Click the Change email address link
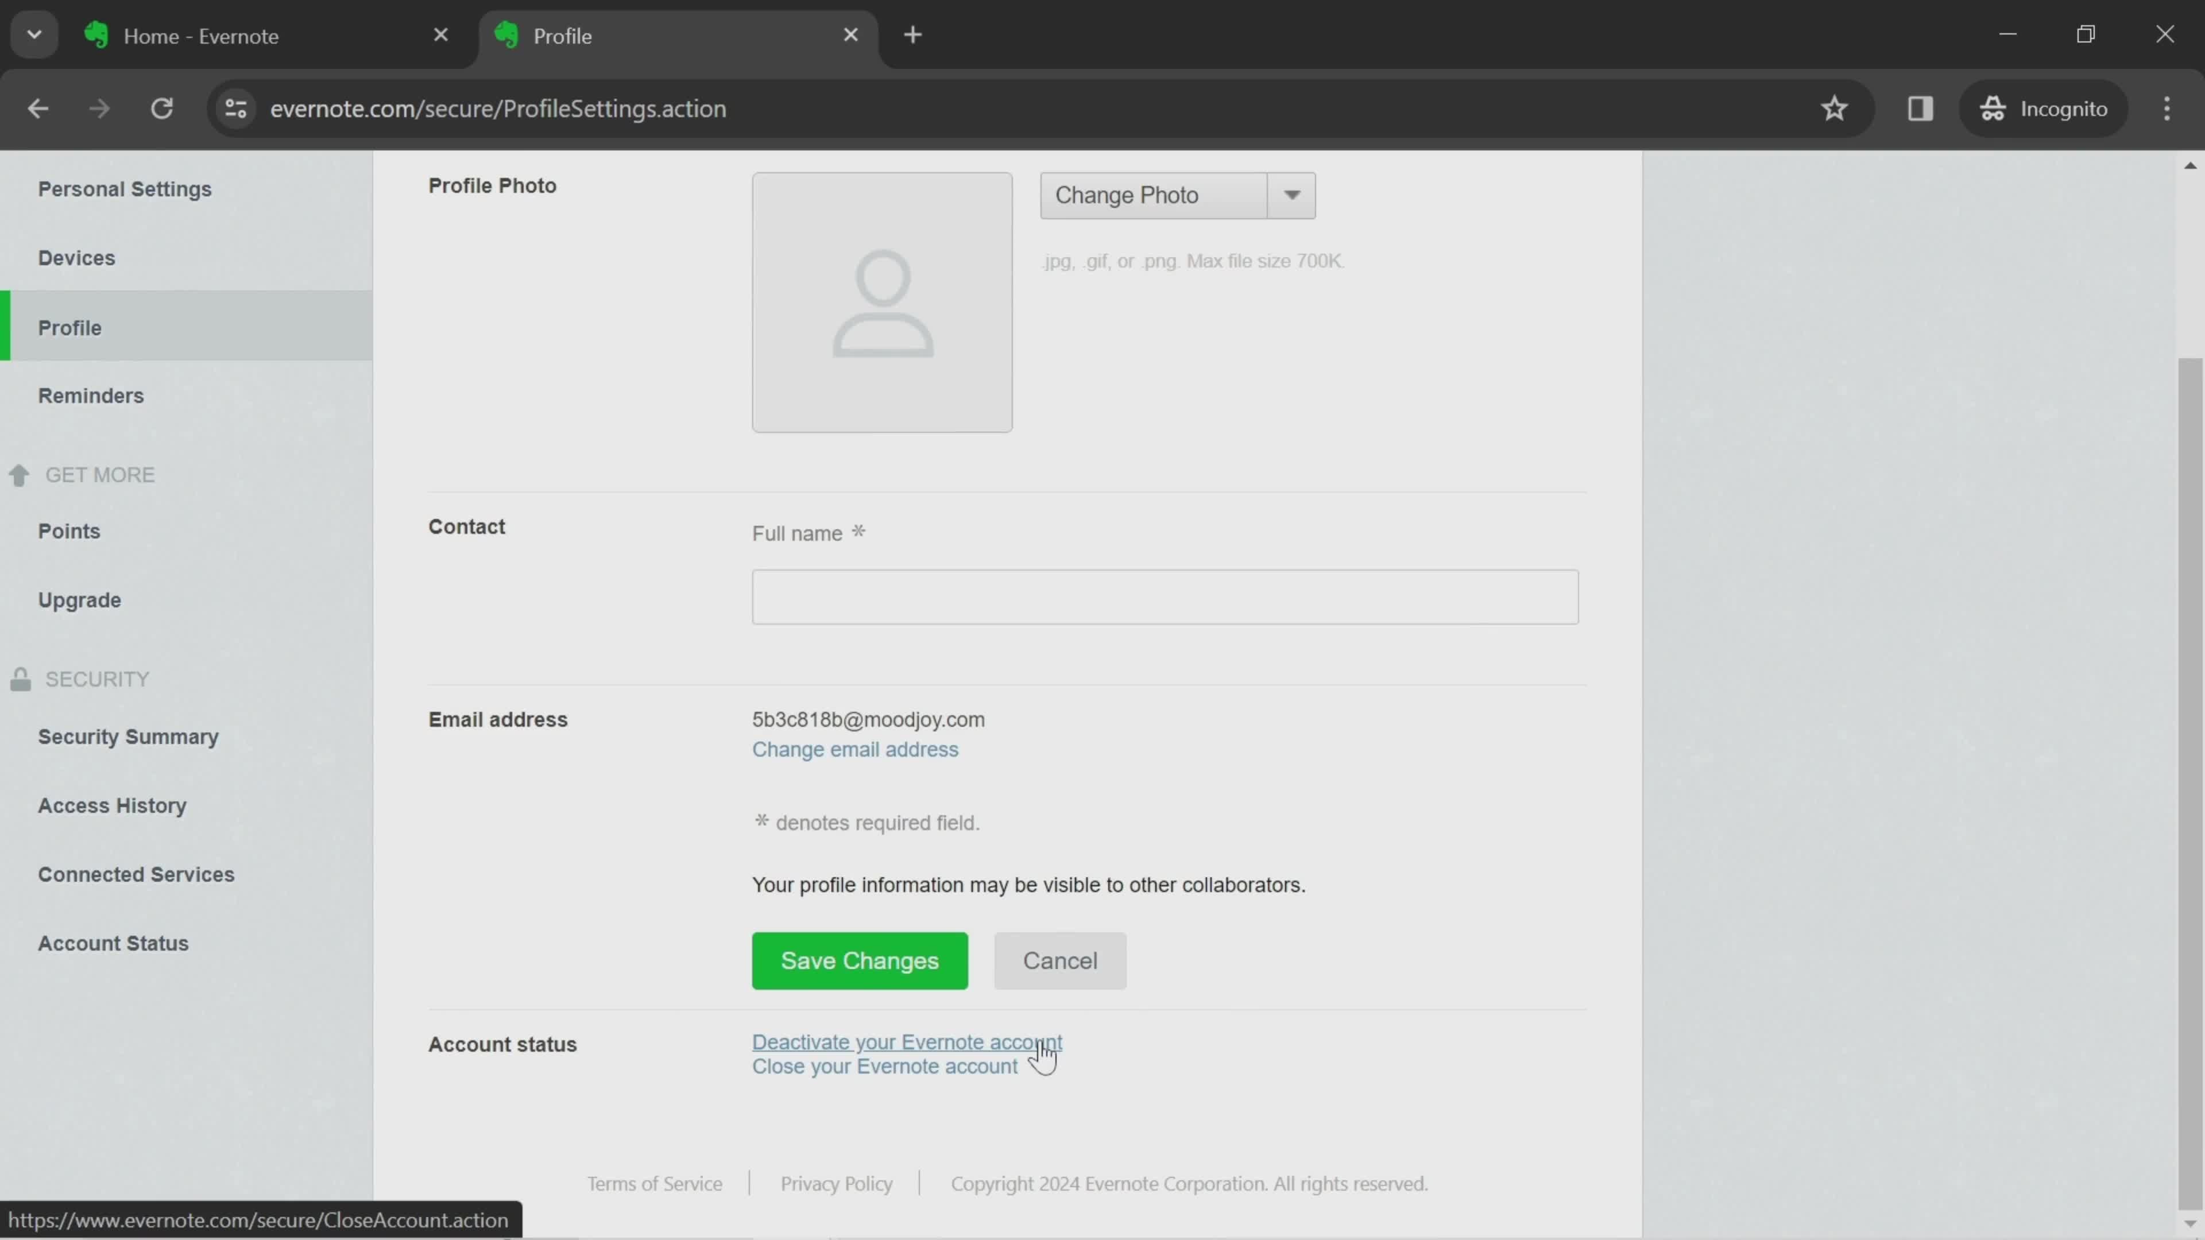Viewport: 2205px width, 1240px height. click(854, 749)
